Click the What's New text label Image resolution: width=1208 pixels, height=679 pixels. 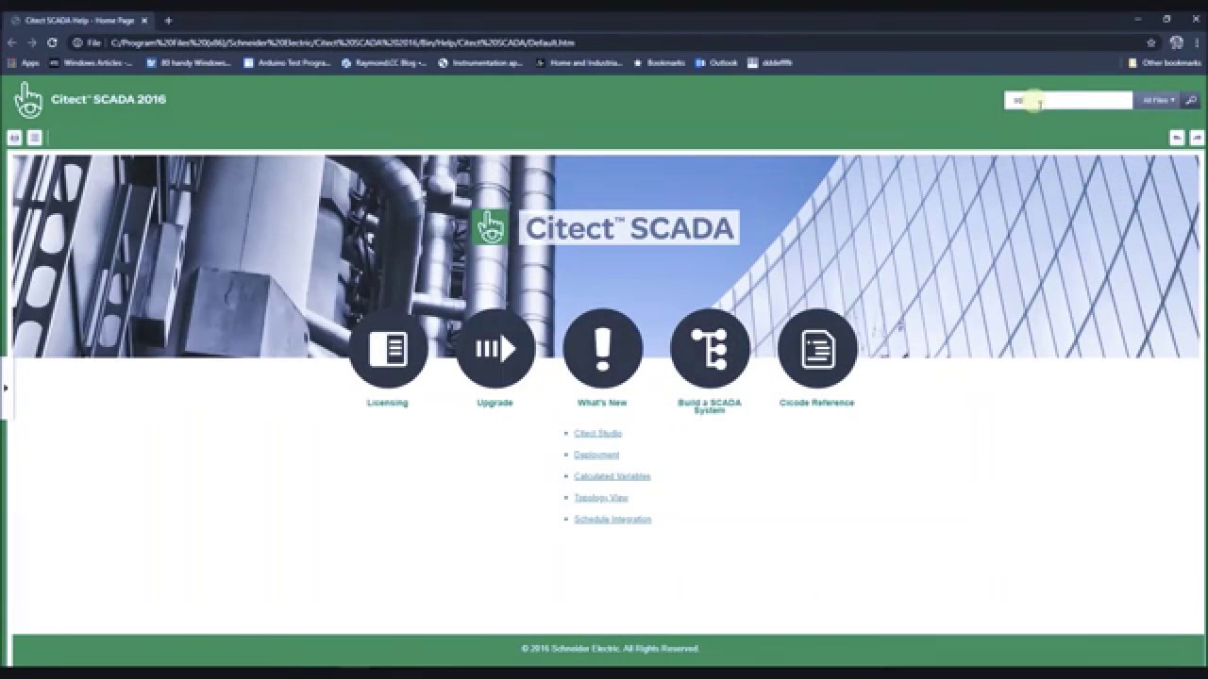pos(602,403)
